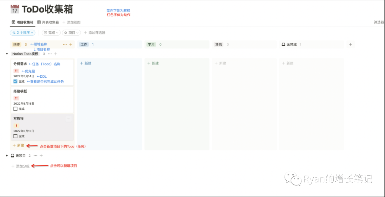Image resolution: width=385 pixels, height=197 pixels.
Task: Check 完成 checkbox on 搭建模板 card
Action: pos(15,109)
